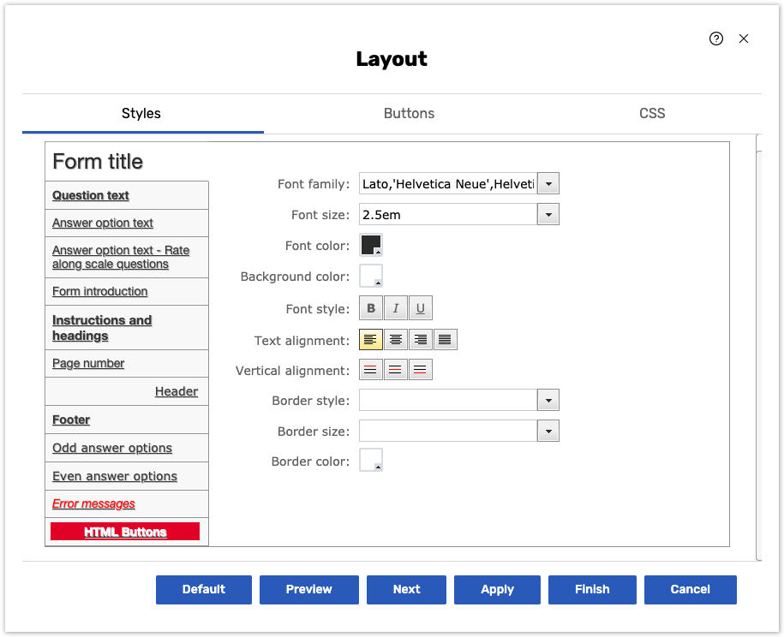Set vertical alignment to middle
Screen dimensions: 784x637
click(396, 370)
